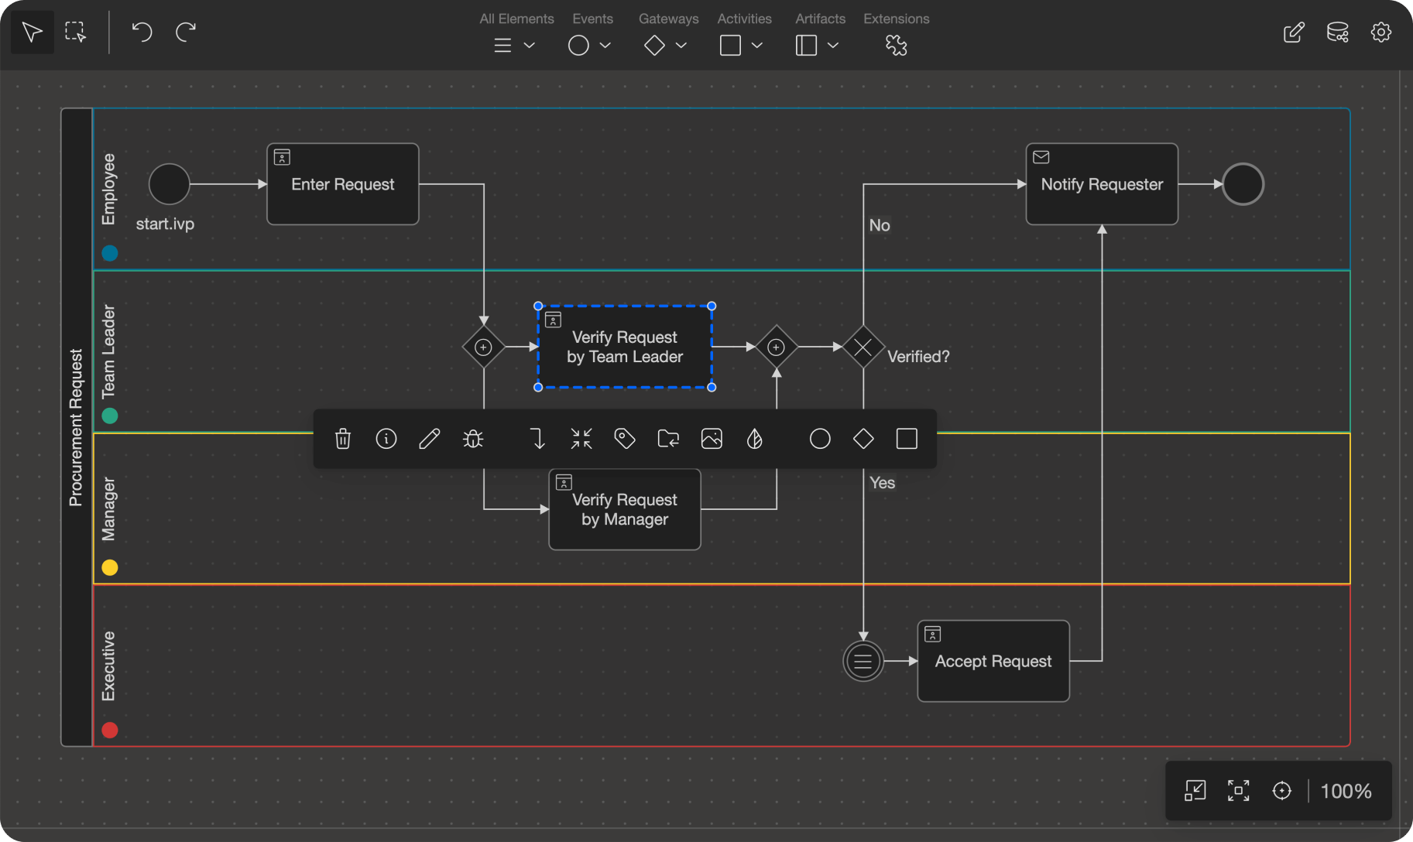The width and height of the screenshot is (1413, 842).
Task: Select the Procurement Request pool header
Action: (x=77, y=427)
